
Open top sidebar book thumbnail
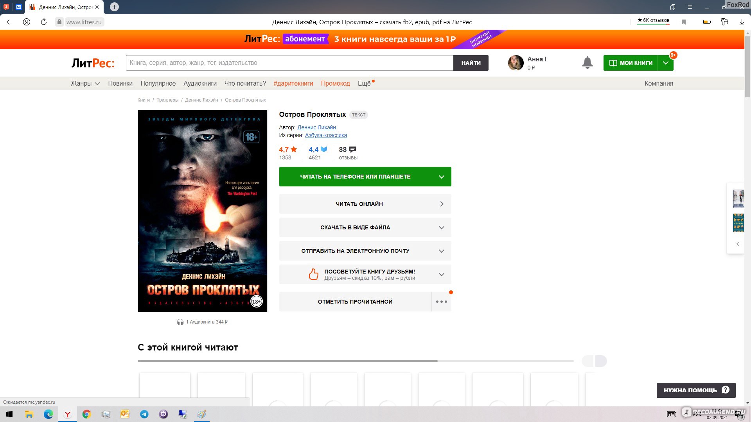pyautogui.click(x=738, y=198)
